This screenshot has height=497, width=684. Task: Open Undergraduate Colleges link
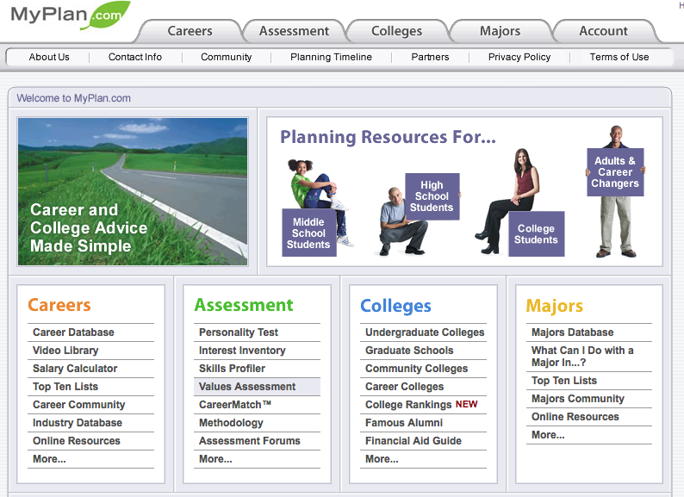tap(425, 332)
